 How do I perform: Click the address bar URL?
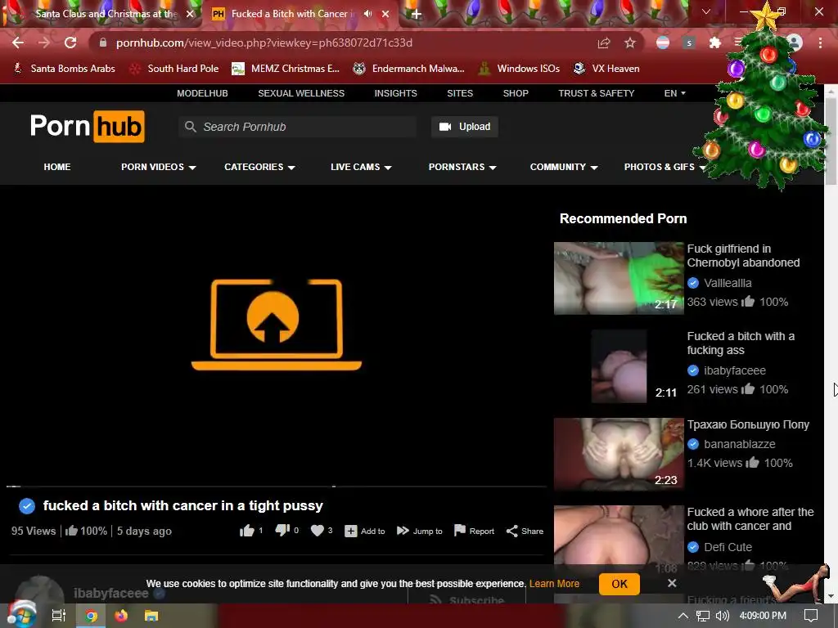[x=264, y=43]
